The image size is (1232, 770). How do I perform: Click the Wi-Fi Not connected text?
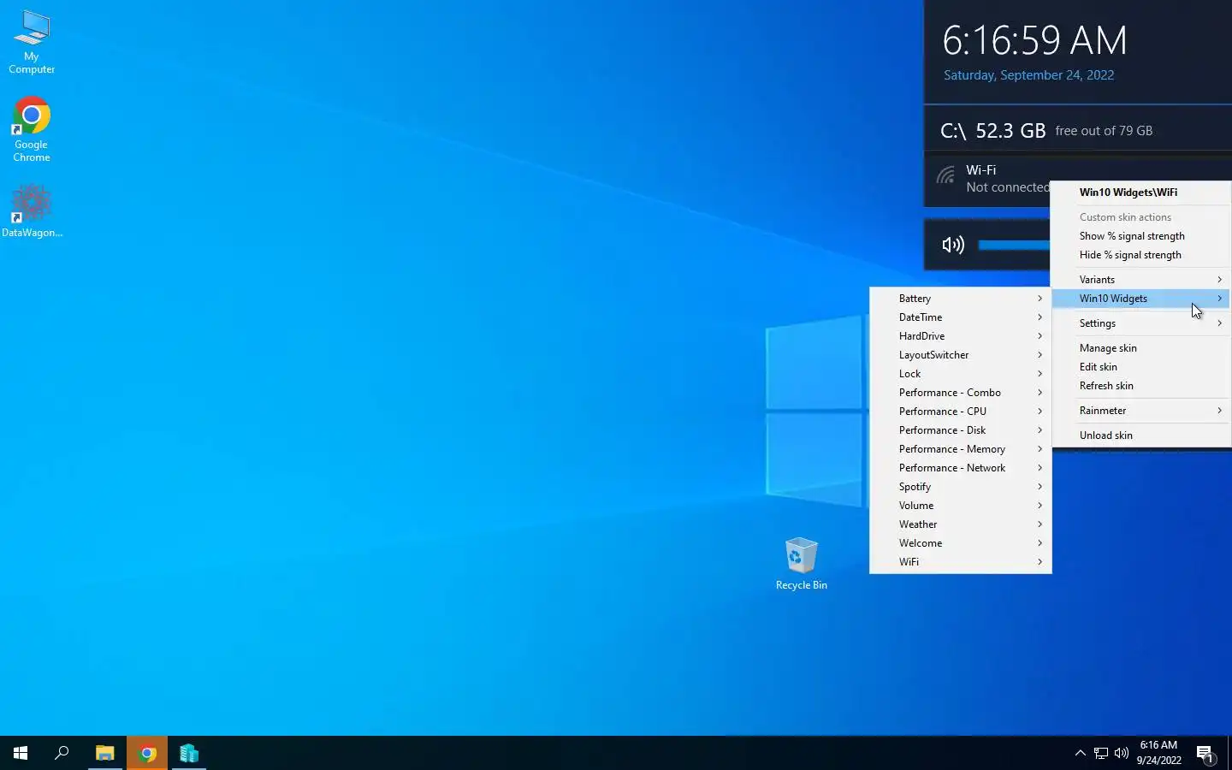1007,179
